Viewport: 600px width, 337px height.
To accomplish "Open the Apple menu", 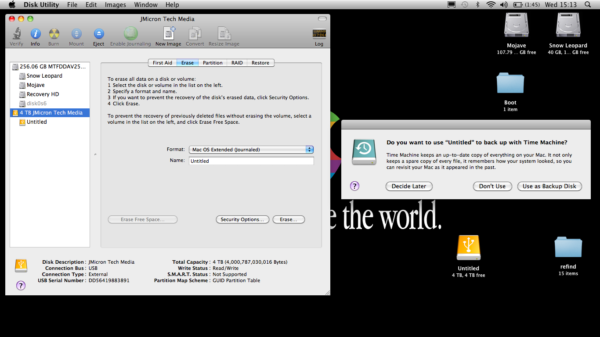I will click(12, 5).
